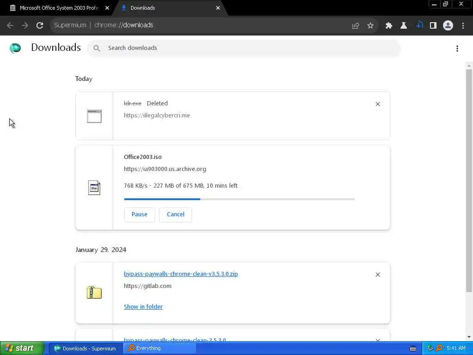Open the browser three-dot menu

463,26
